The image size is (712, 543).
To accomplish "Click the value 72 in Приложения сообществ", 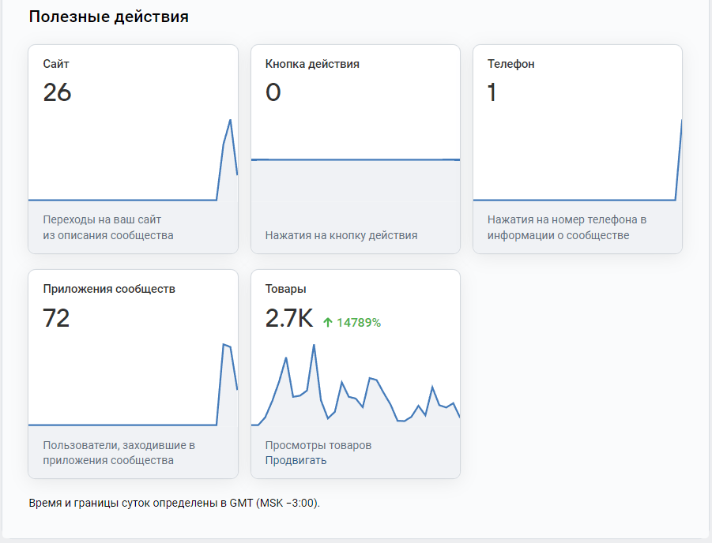I will tap(56, 318).
